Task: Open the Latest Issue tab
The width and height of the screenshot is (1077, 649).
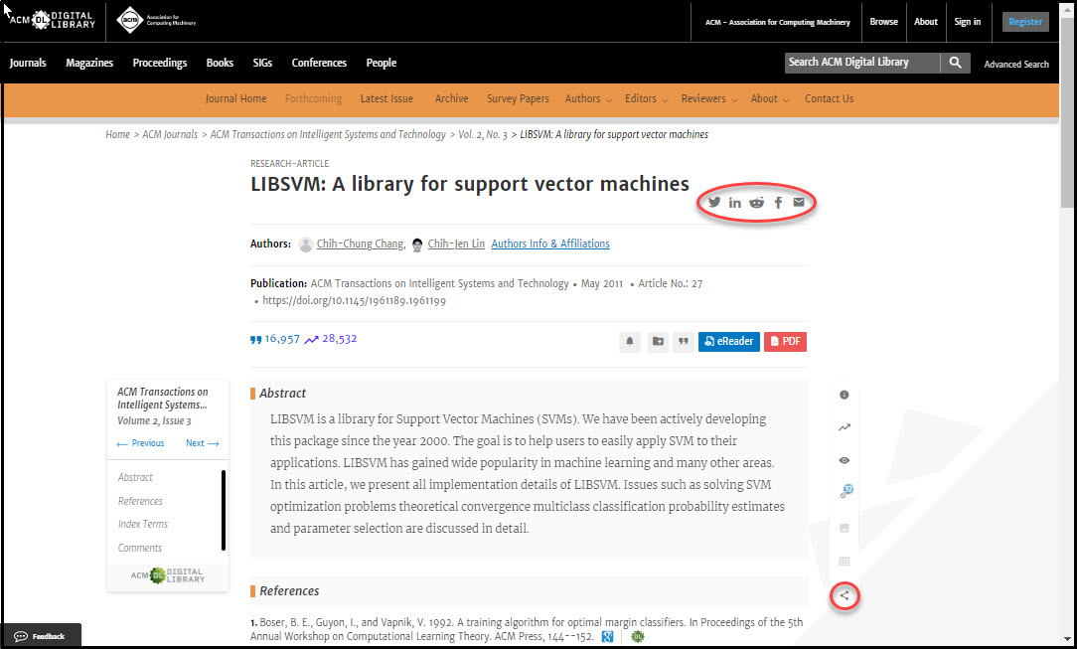Action: point(386,99)
